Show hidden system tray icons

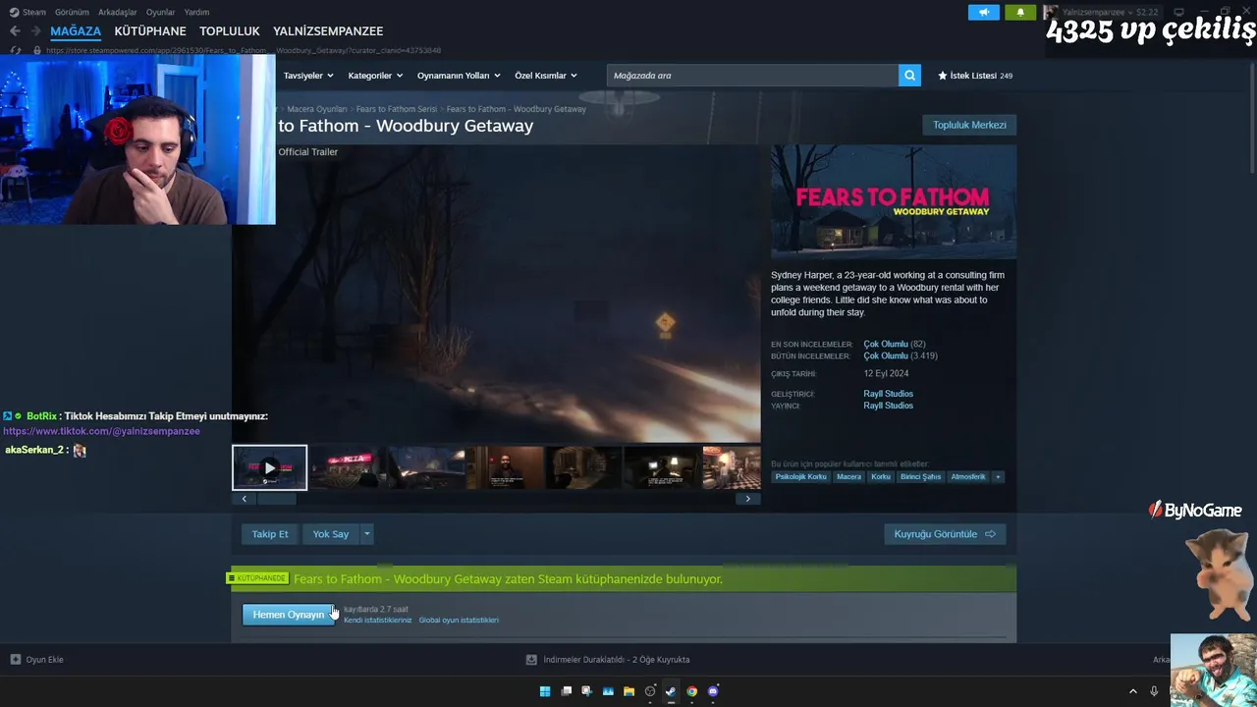[x=1132, y=691]
